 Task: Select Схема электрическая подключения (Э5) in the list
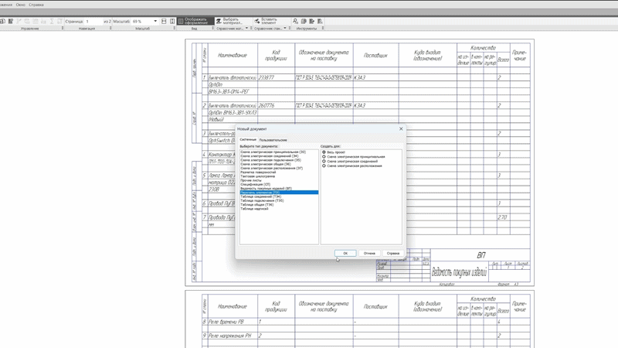click(x=271, y=160)
